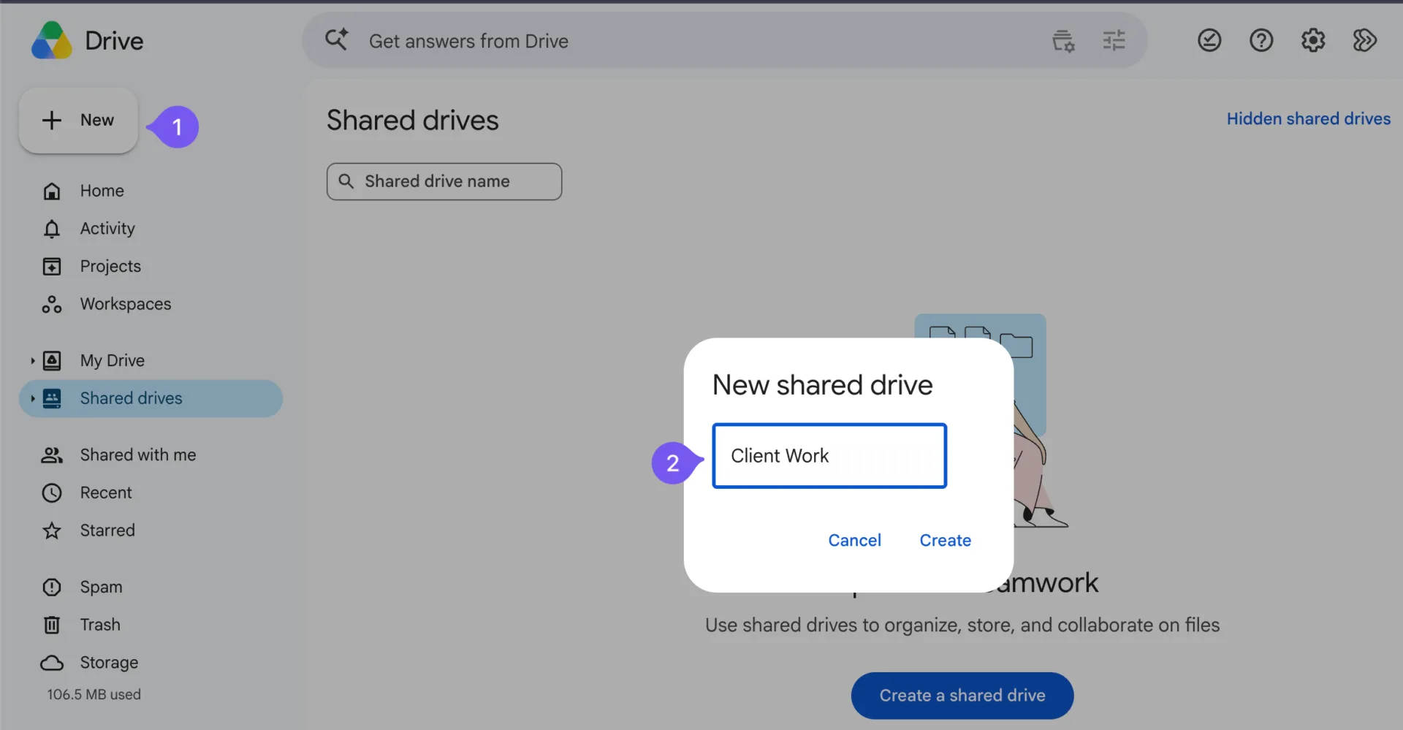Click the AI search sparkle icon
1403x730 pixels.
pyautogui.click(x=337, y=39)
